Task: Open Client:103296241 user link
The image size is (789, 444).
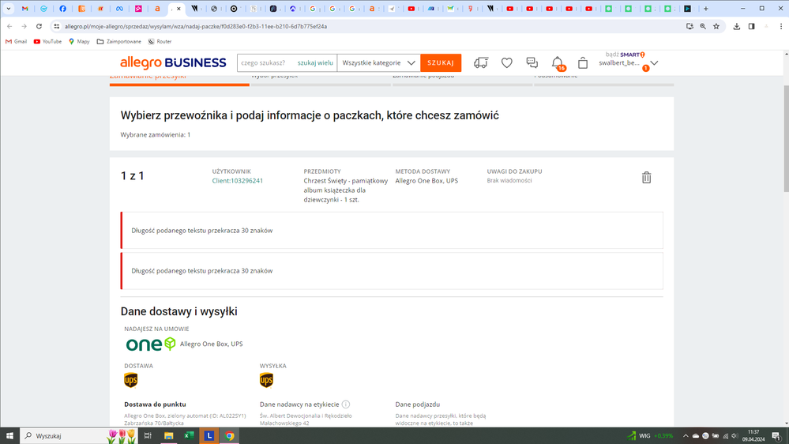Action: (238, 181)
